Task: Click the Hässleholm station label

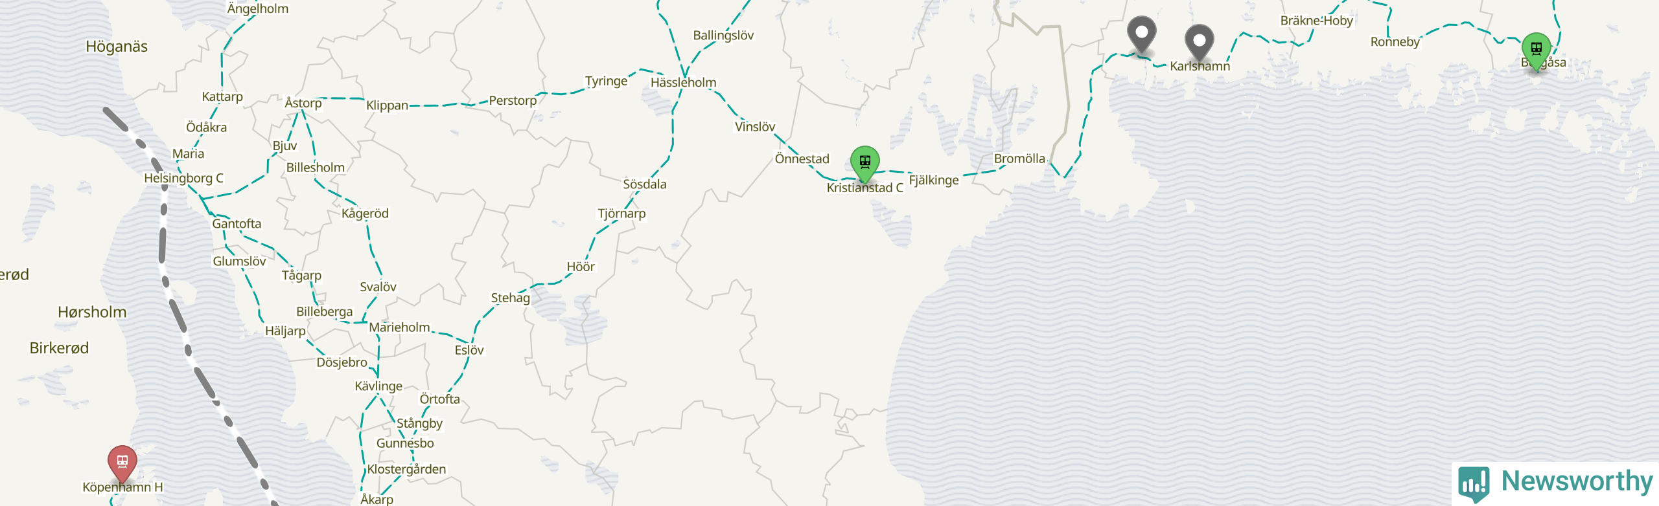Action: pos(683,82)
